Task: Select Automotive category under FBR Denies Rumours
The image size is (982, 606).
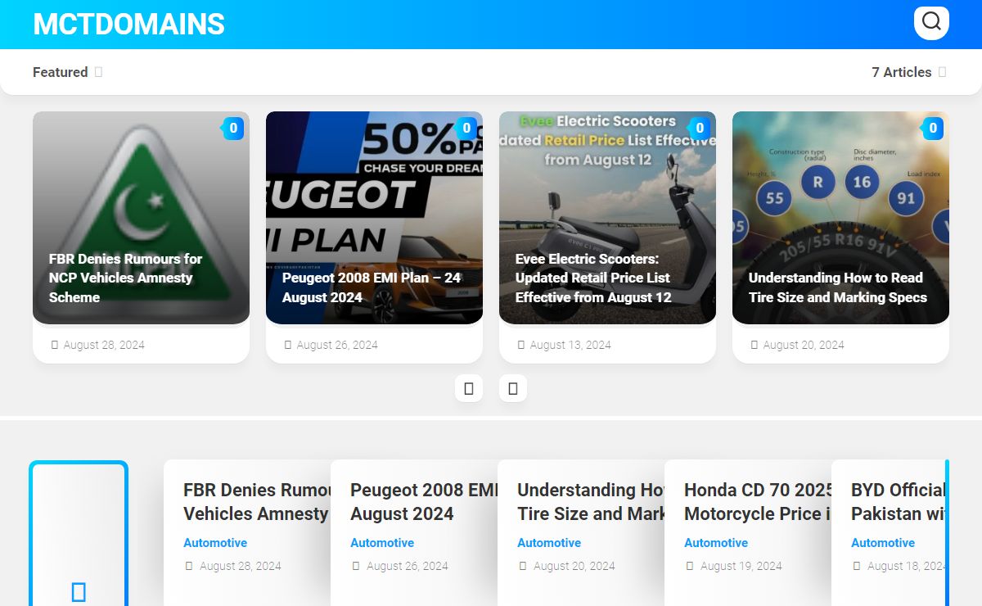Action: pyautogui.click(x=215, y=543)
